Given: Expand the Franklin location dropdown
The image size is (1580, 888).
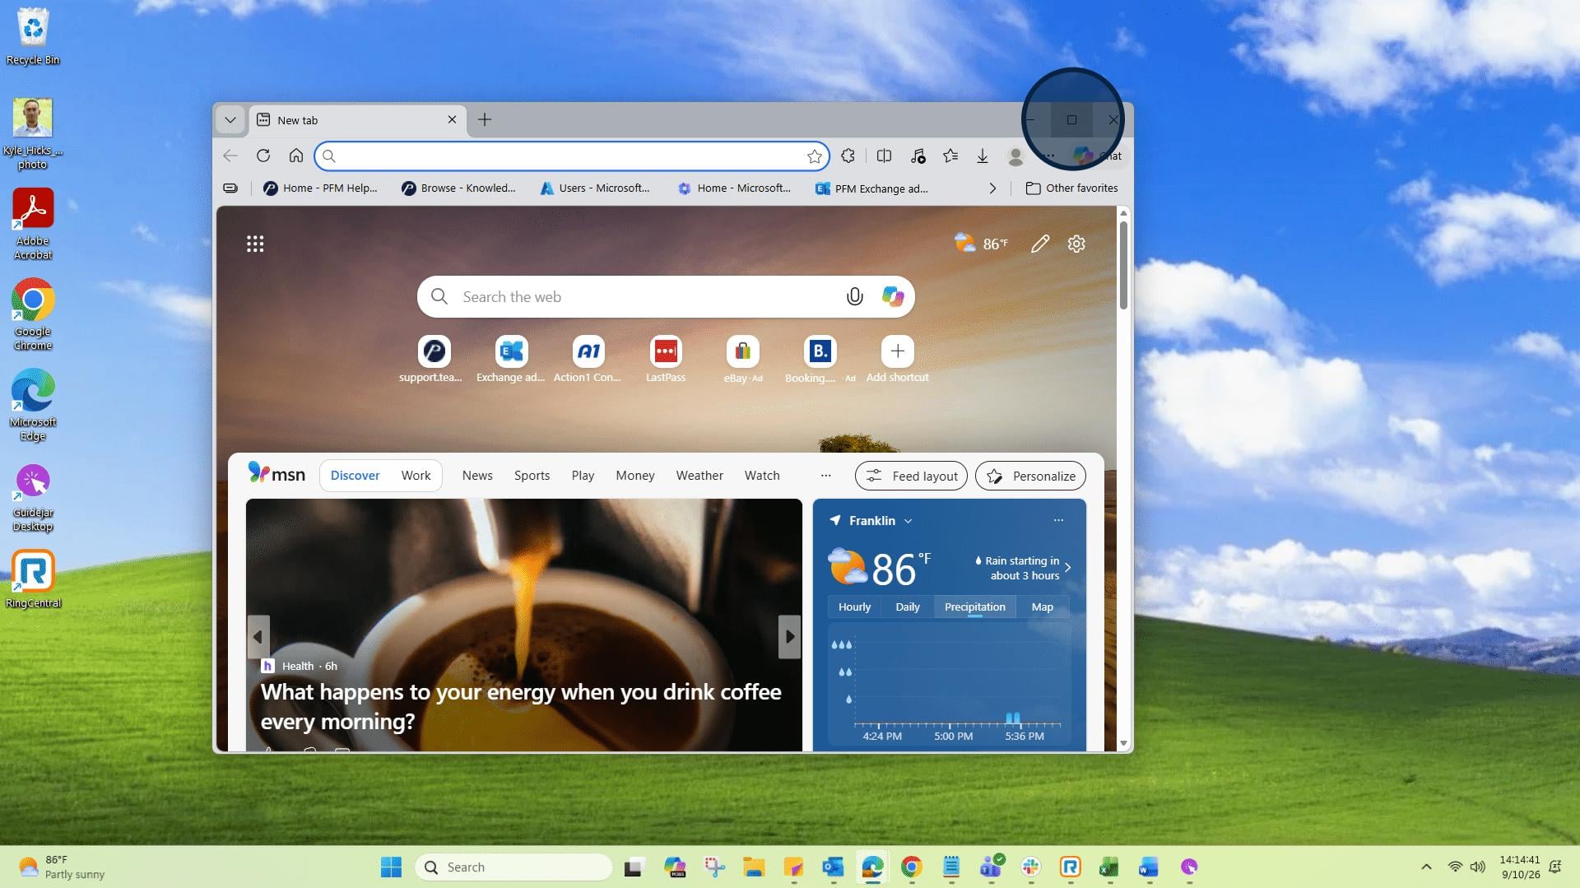Looking at the screenshot, I should 908,521.
